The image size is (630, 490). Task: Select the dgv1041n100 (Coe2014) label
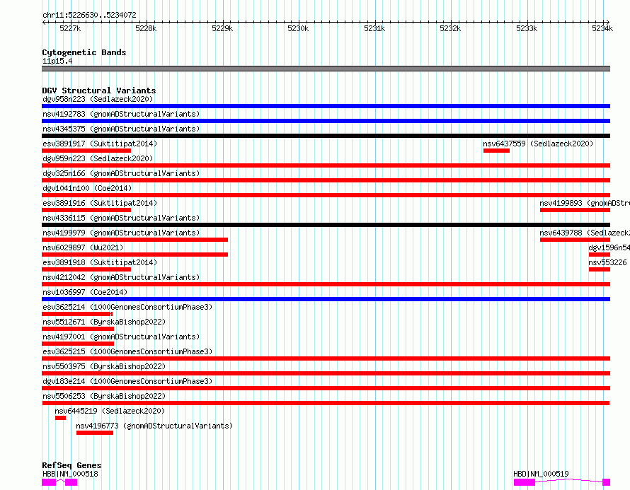(87, 188)
